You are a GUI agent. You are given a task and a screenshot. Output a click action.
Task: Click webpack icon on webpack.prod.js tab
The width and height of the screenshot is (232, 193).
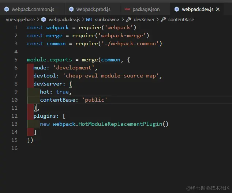pos(71,9)
